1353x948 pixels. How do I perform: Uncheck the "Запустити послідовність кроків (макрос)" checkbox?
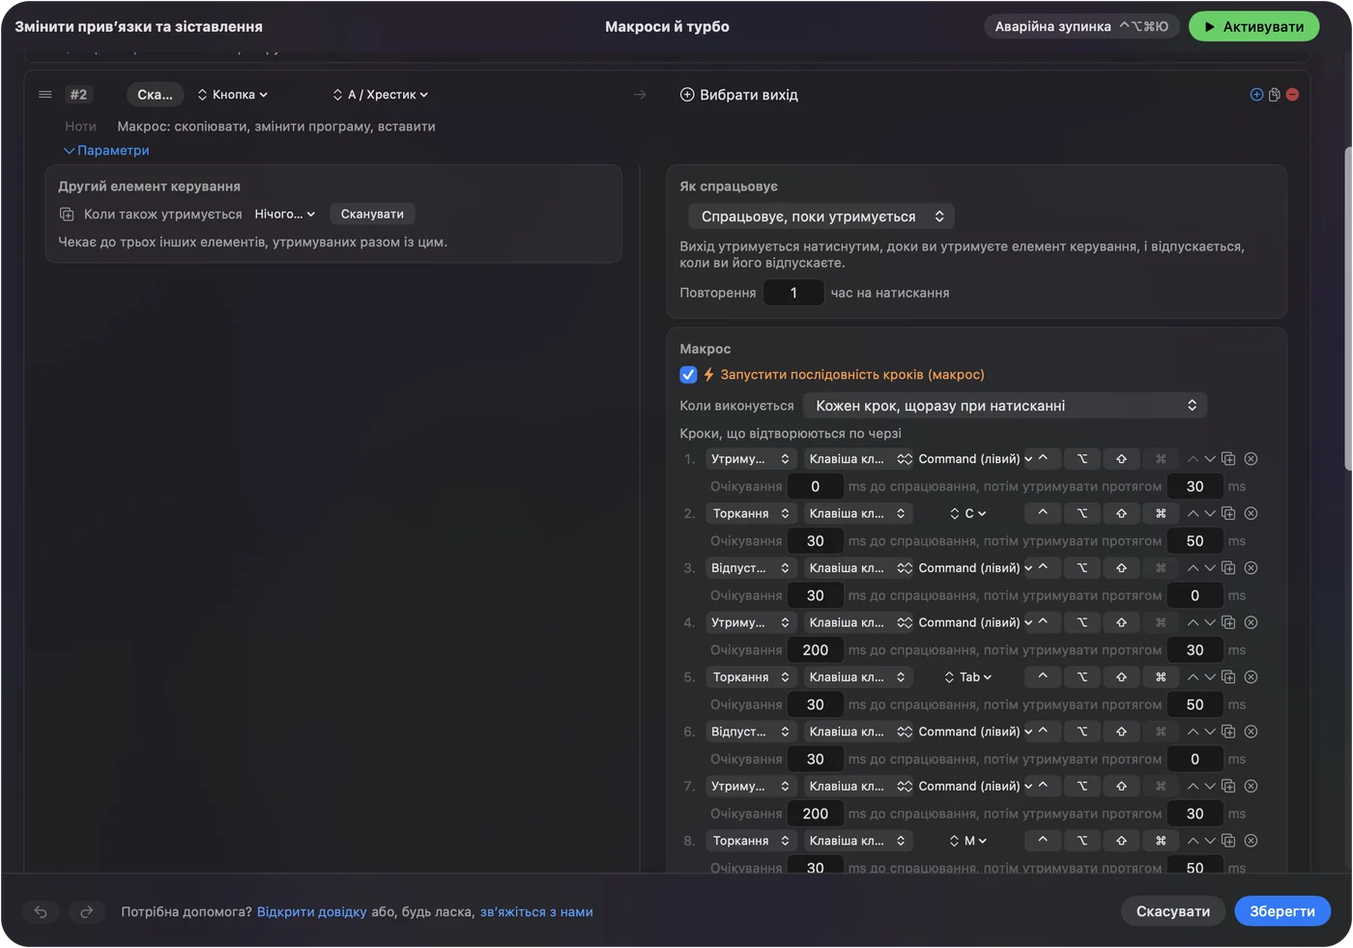point(688,375)
